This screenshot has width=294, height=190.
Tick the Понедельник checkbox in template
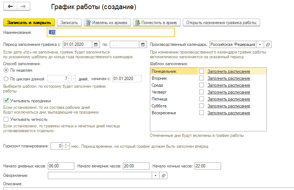point(201,71)
